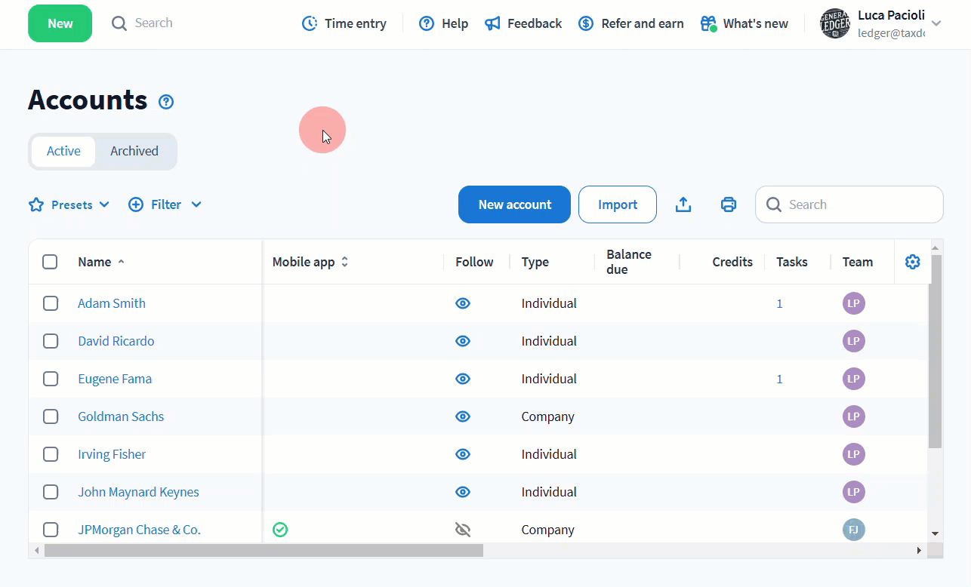
Task: Open What's new gift icon
Action: coord(708,23)
